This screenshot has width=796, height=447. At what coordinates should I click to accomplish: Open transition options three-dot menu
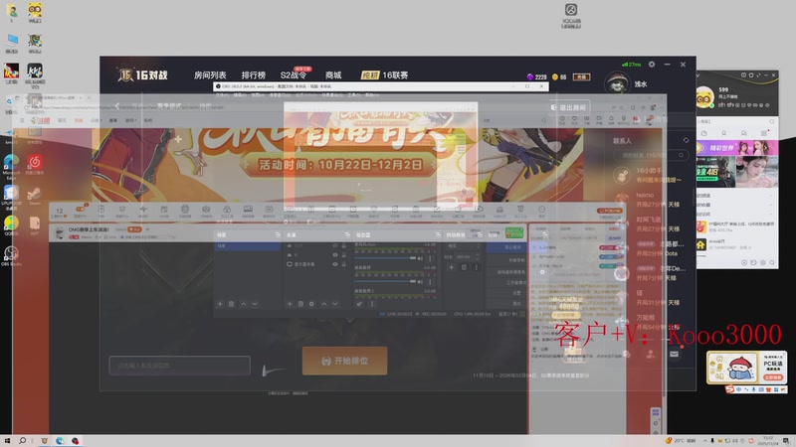click(476, 267)
